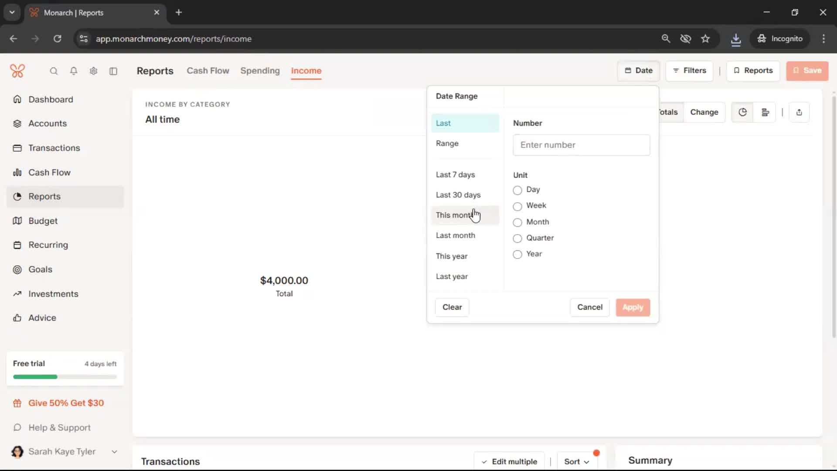The height and width of the screenshot is (471, 837).
Task: Click the search magnifier icon in header
Action: coord(54,71)
